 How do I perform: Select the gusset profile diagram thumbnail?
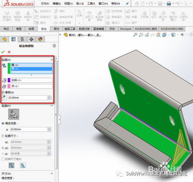[14, 114]
